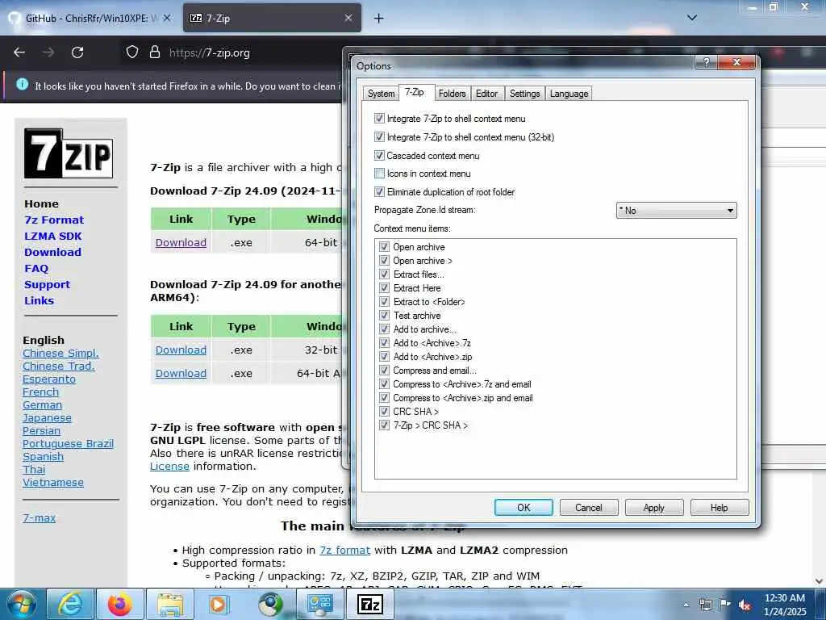
Task: Uncheck Compress and email... item
Action: coord(385,370)
